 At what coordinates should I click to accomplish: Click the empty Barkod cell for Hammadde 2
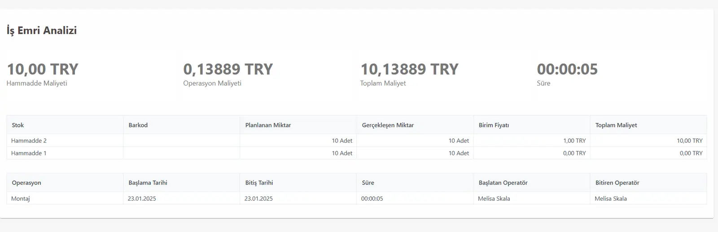(x=182, y=140)
